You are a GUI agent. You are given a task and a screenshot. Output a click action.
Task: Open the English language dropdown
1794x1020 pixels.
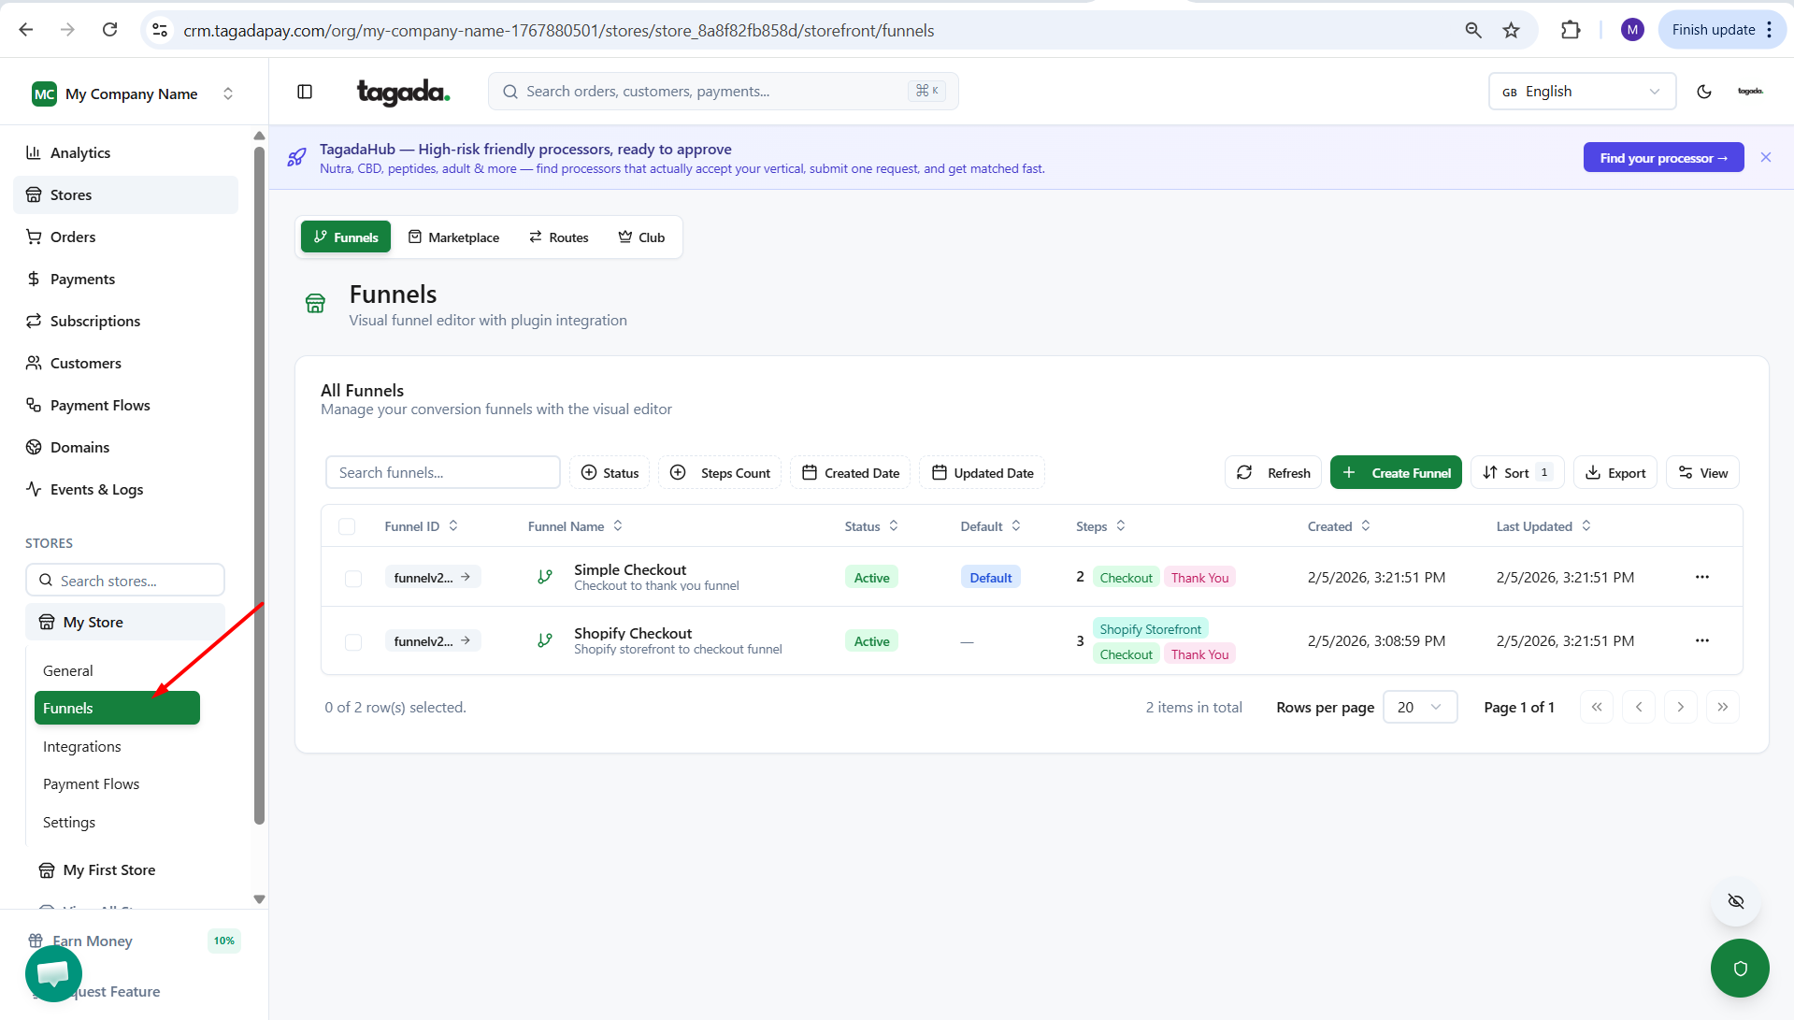1581,92
